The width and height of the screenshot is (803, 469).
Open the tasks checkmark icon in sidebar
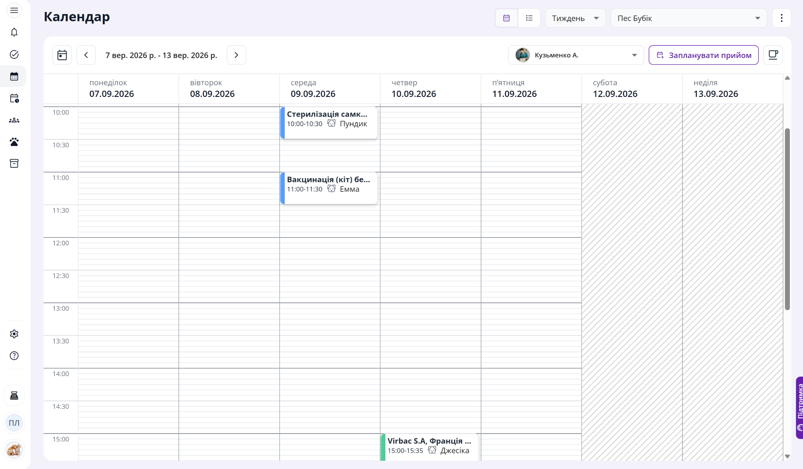pyautogui.click(x=14, y=54)
